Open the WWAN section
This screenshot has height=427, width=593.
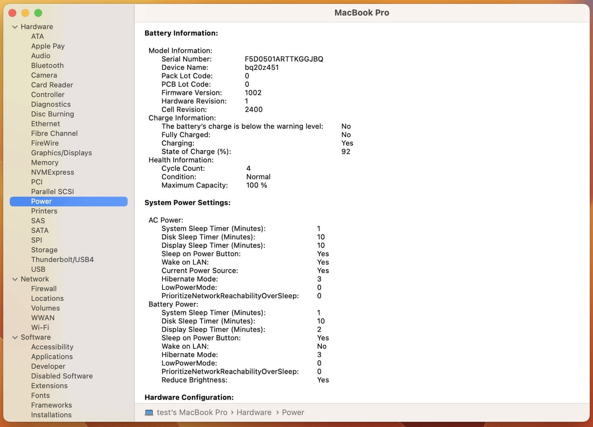[43, 318]
